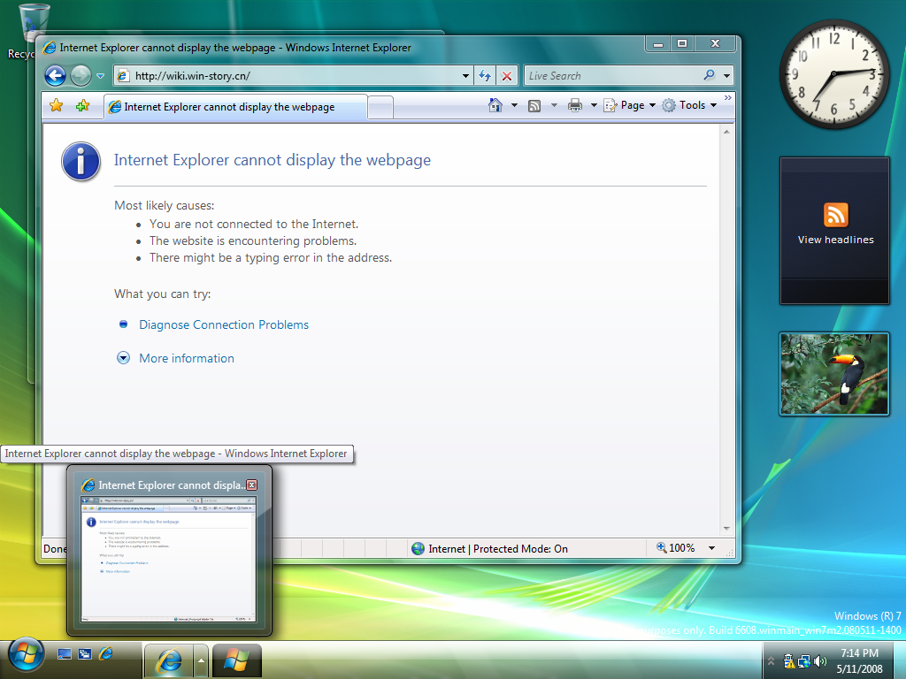
Task: Select the 'Internet Explorer cannot display' tab
Action: [x=235, y=107]
